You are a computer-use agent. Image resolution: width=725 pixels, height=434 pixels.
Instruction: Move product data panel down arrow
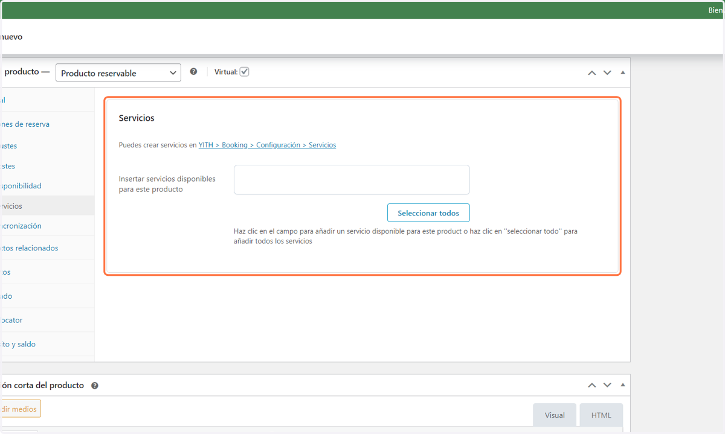[x=607, y=72]
